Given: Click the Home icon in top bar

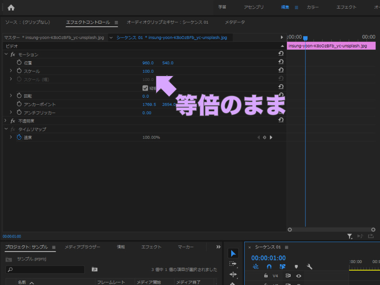Looking at the screenshot, I should click(11, 7).
